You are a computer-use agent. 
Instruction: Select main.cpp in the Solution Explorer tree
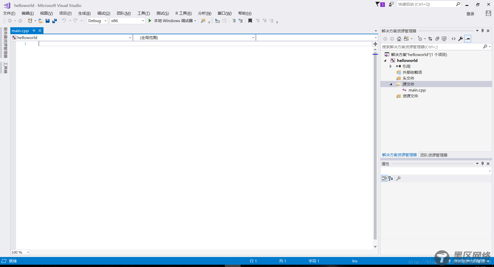coord(417,90)
